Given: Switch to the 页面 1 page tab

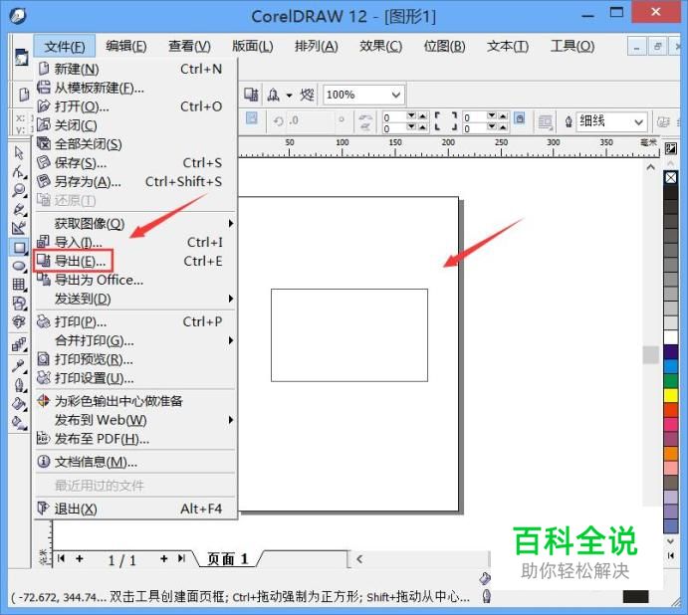Looking at the screenshot, I should tap(228, 559).
